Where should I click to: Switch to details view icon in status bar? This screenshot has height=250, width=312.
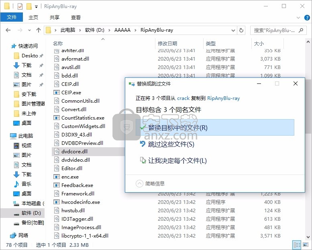tap(297, 245)
